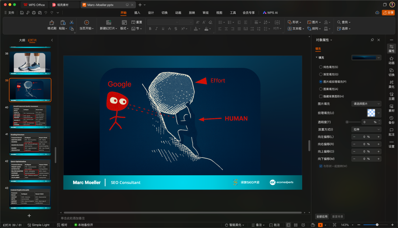Image resolution: width=398 pixels, height=228 pixels.
Task: Select slide 40 thumbnail
Action: 30,117
